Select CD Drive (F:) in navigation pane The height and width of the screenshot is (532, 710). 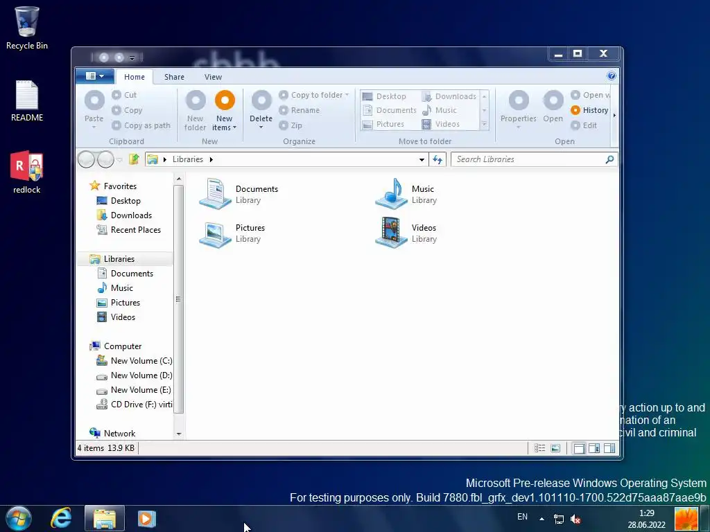tap(134, 405)
